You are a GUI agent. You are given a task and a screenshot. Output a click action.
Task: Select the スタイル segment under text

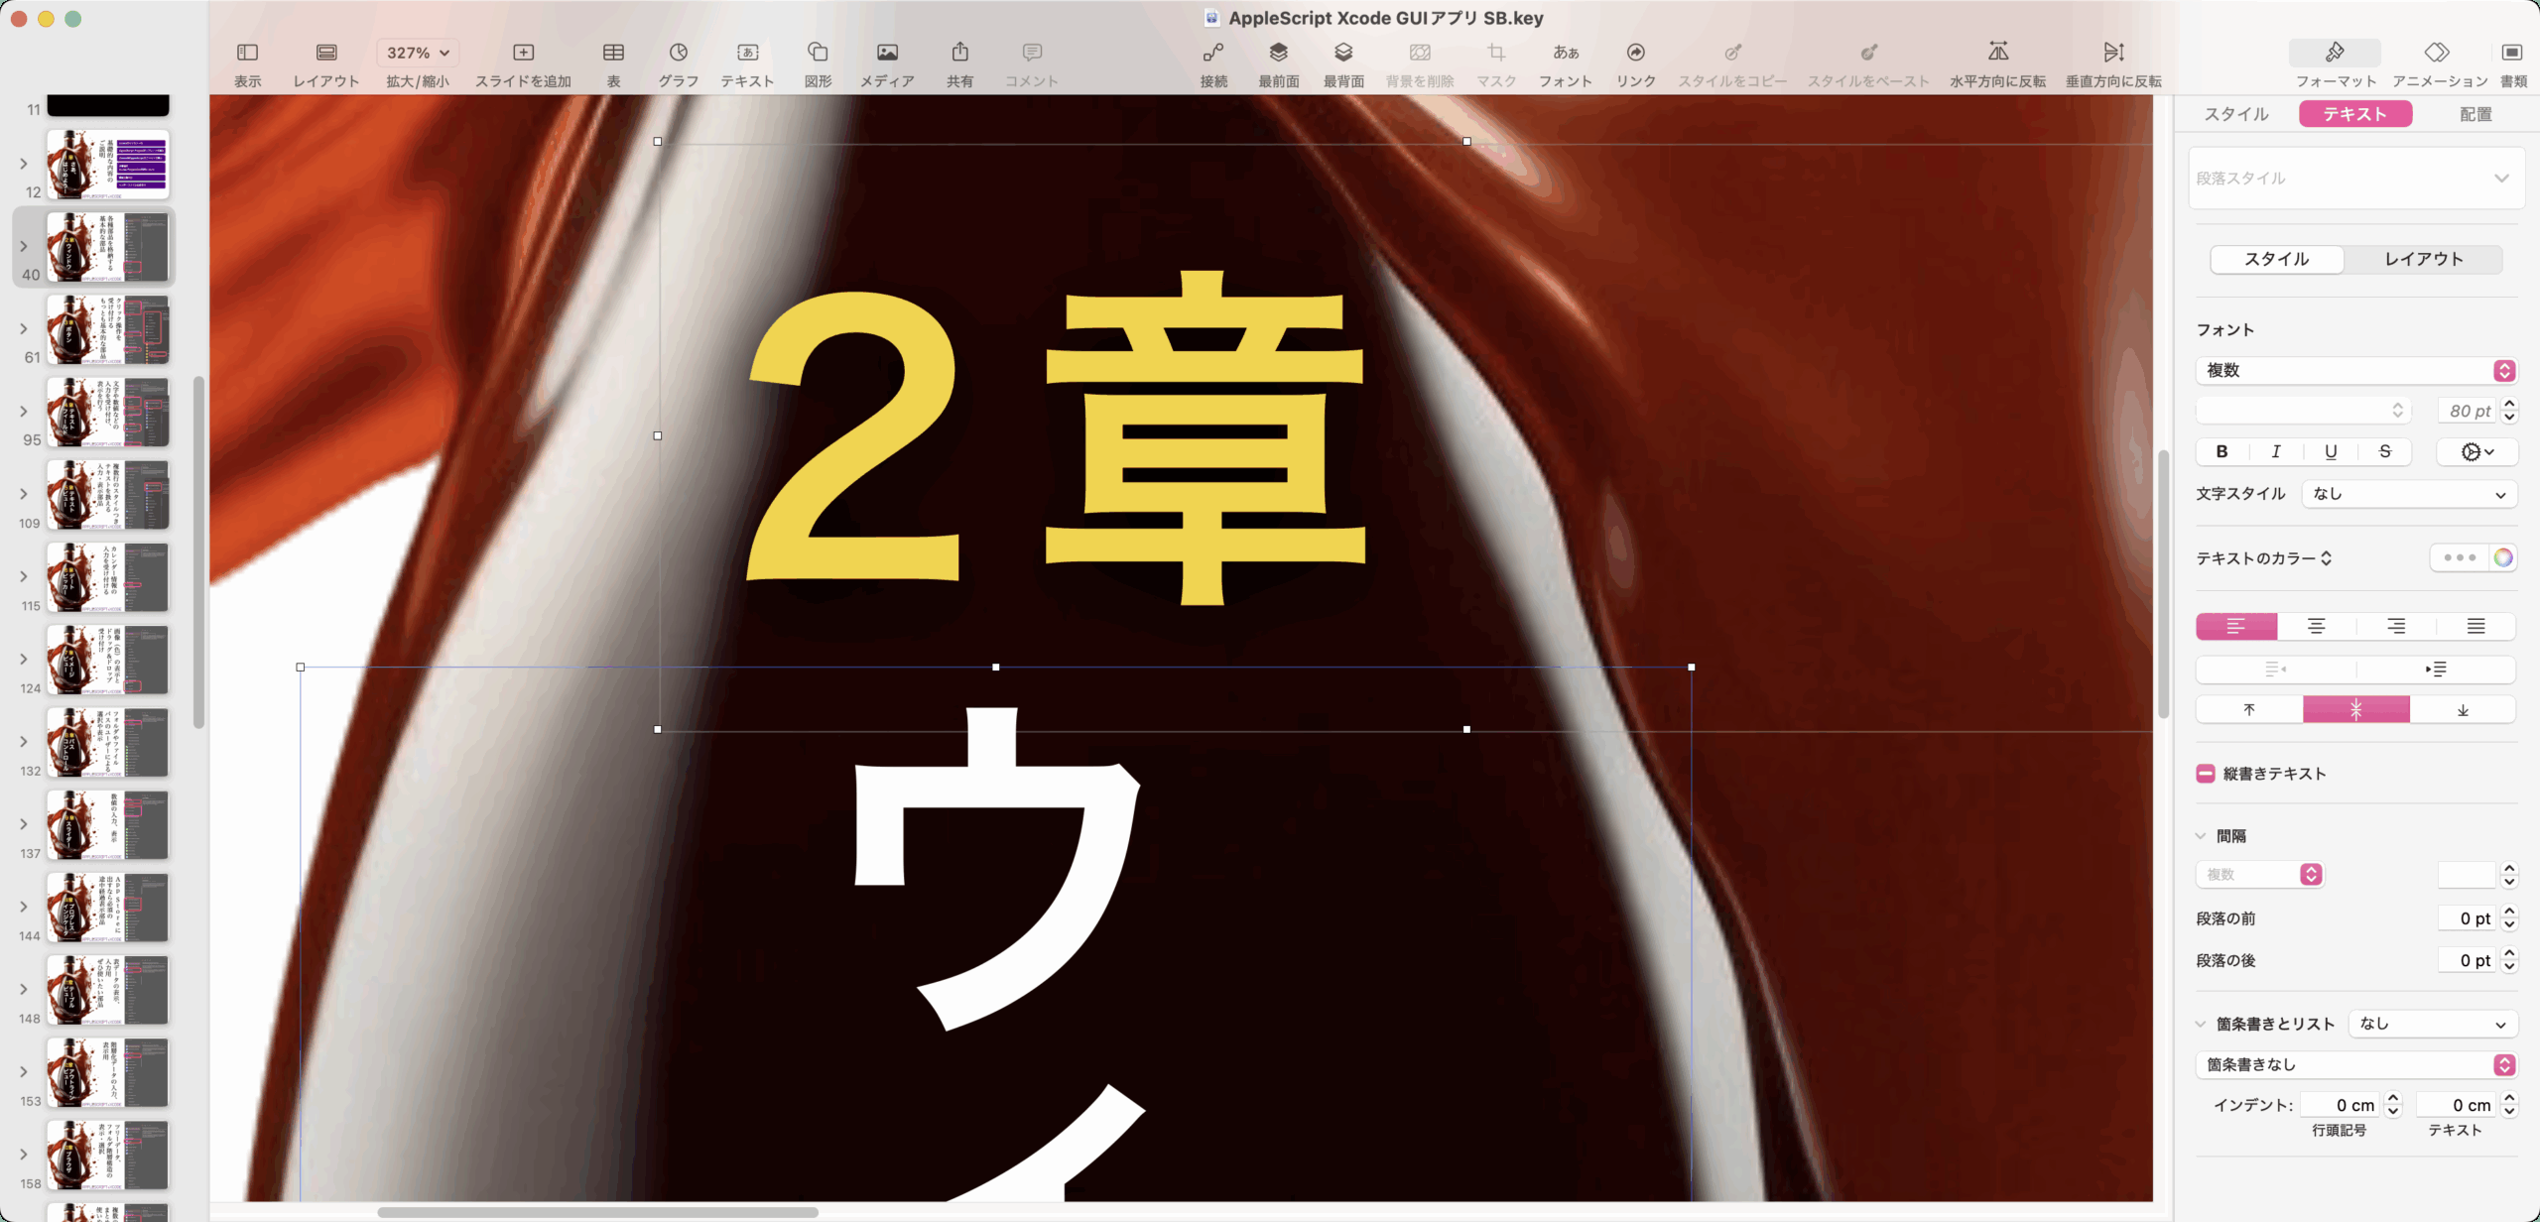(x=2277, y=259)
